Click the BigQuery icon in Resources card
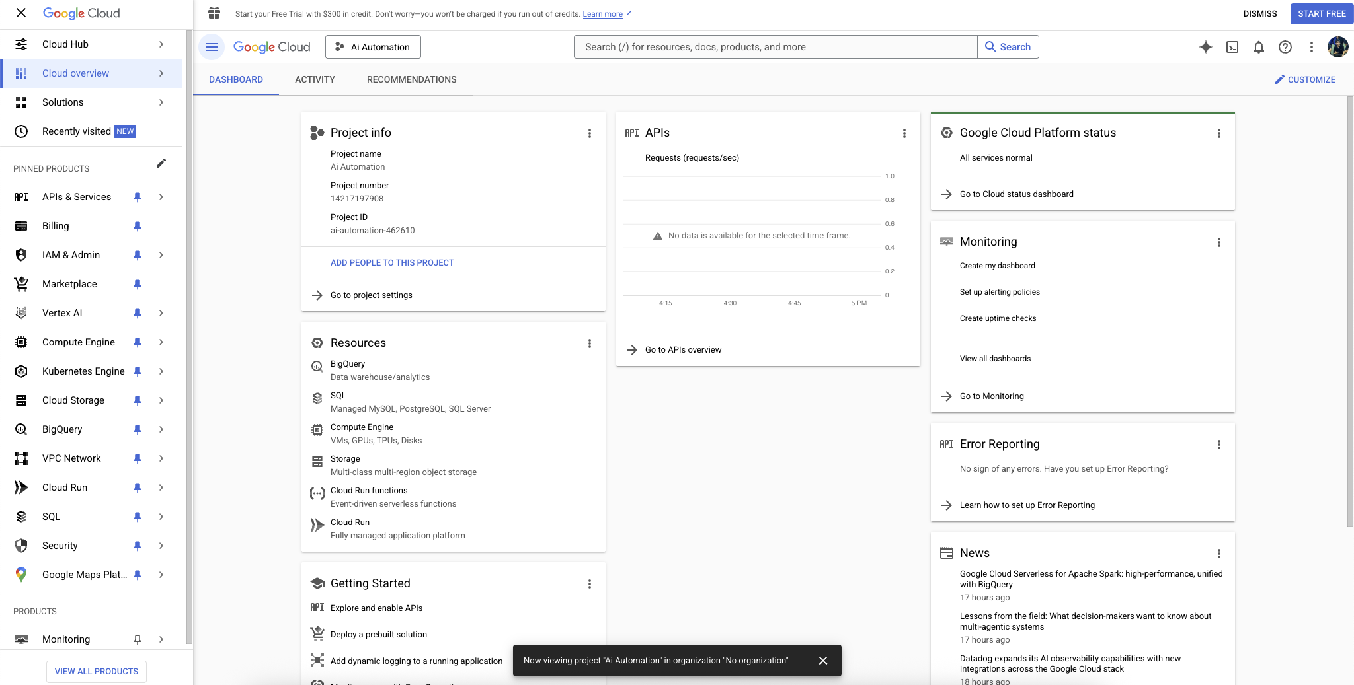This screenshot has width=1354, height=685. (x=317, y=367)
